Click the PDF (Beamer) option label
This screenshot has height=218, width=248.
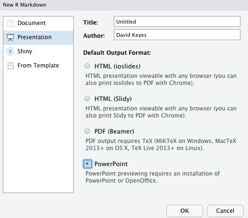(x=114, y=131)
